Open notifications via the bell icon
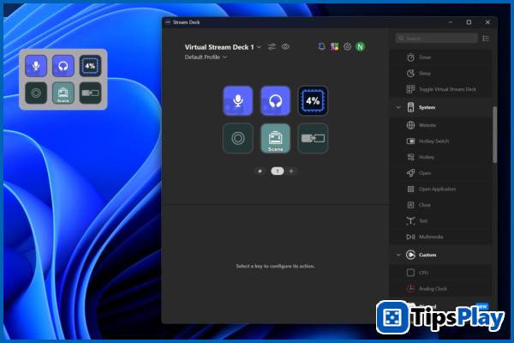 pos(321,46)
